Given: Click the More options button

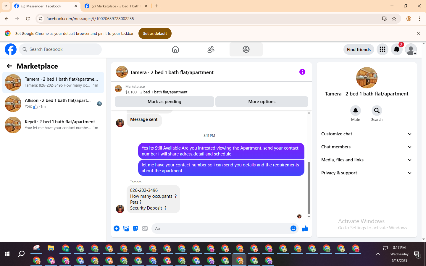Looking at the screenshot, I should point(262,102).
